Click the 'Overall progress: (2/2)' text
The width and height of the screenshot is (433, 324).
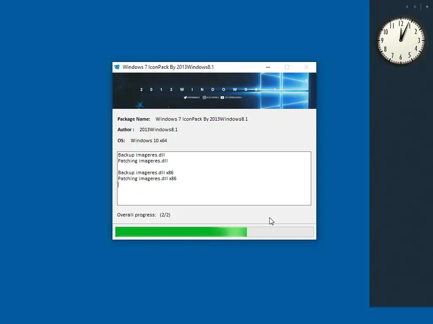pos(144,215)
